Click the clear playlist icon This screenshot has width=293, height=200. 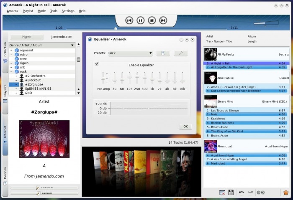click(x=222, y=192)
